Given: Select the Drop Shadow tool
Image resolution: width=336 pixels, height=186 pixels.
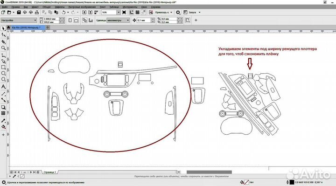Looking at the screenshot, I should tap(3, 107).
